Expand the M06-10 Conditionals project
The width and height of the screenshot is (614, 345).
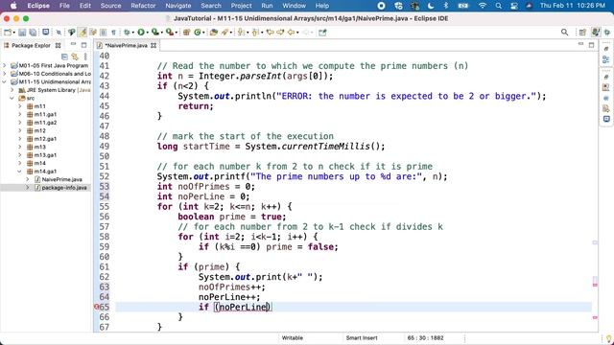click(5, 74)
